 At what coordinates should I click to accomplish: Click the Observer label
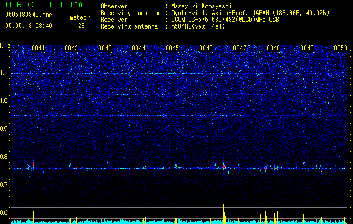114,6
